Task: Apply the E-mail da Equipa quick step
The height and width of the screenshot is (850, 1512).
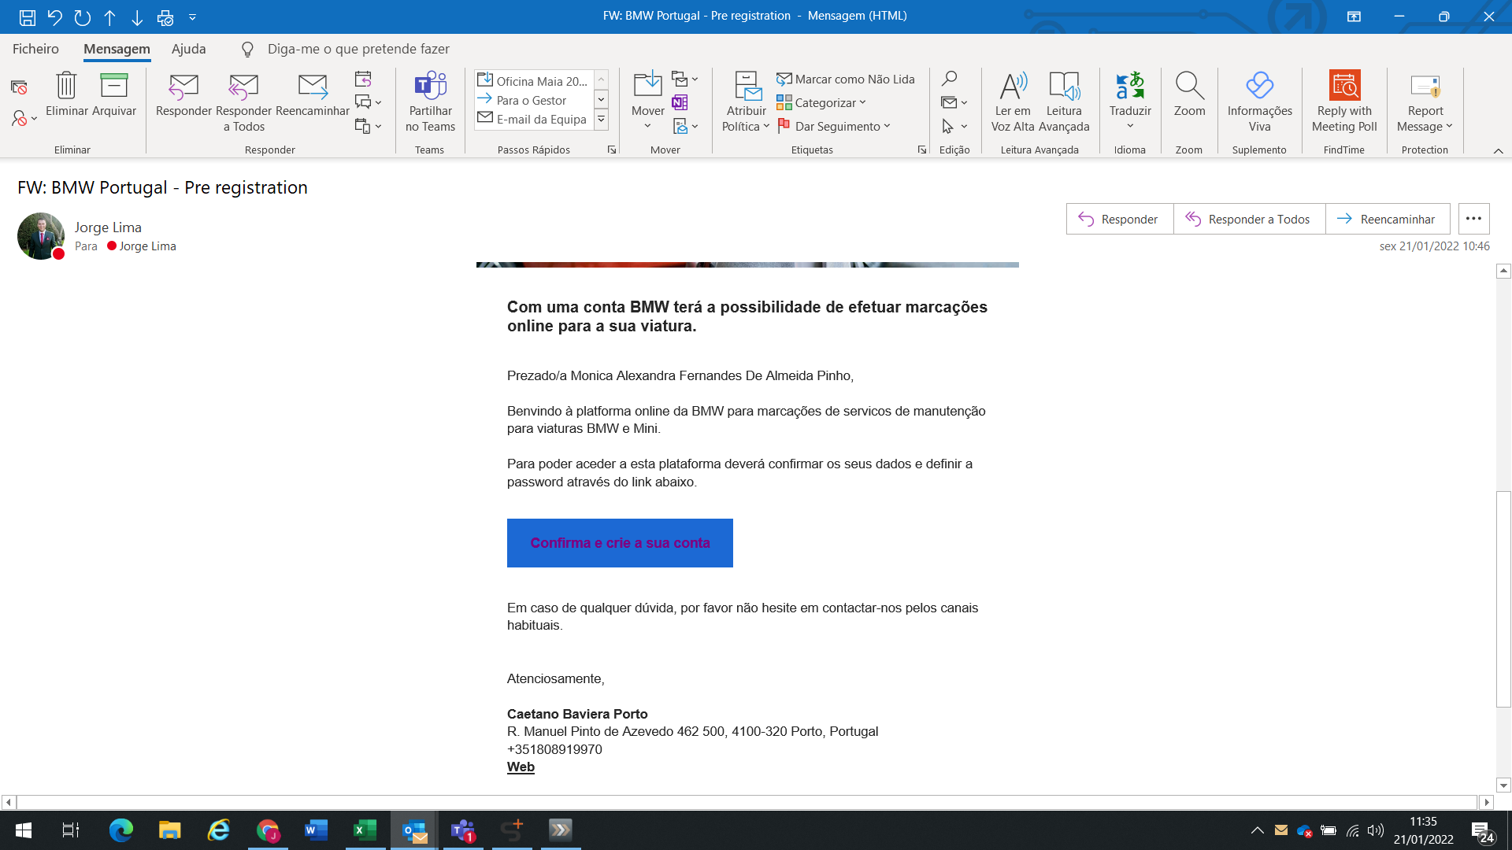Action: click(533, 119)
